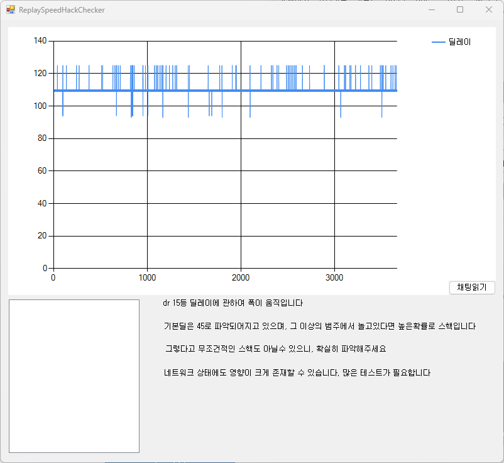Click the 1000 label on the x-axis
The width and height of the screenshot is (504, 463).
(147, 278)
